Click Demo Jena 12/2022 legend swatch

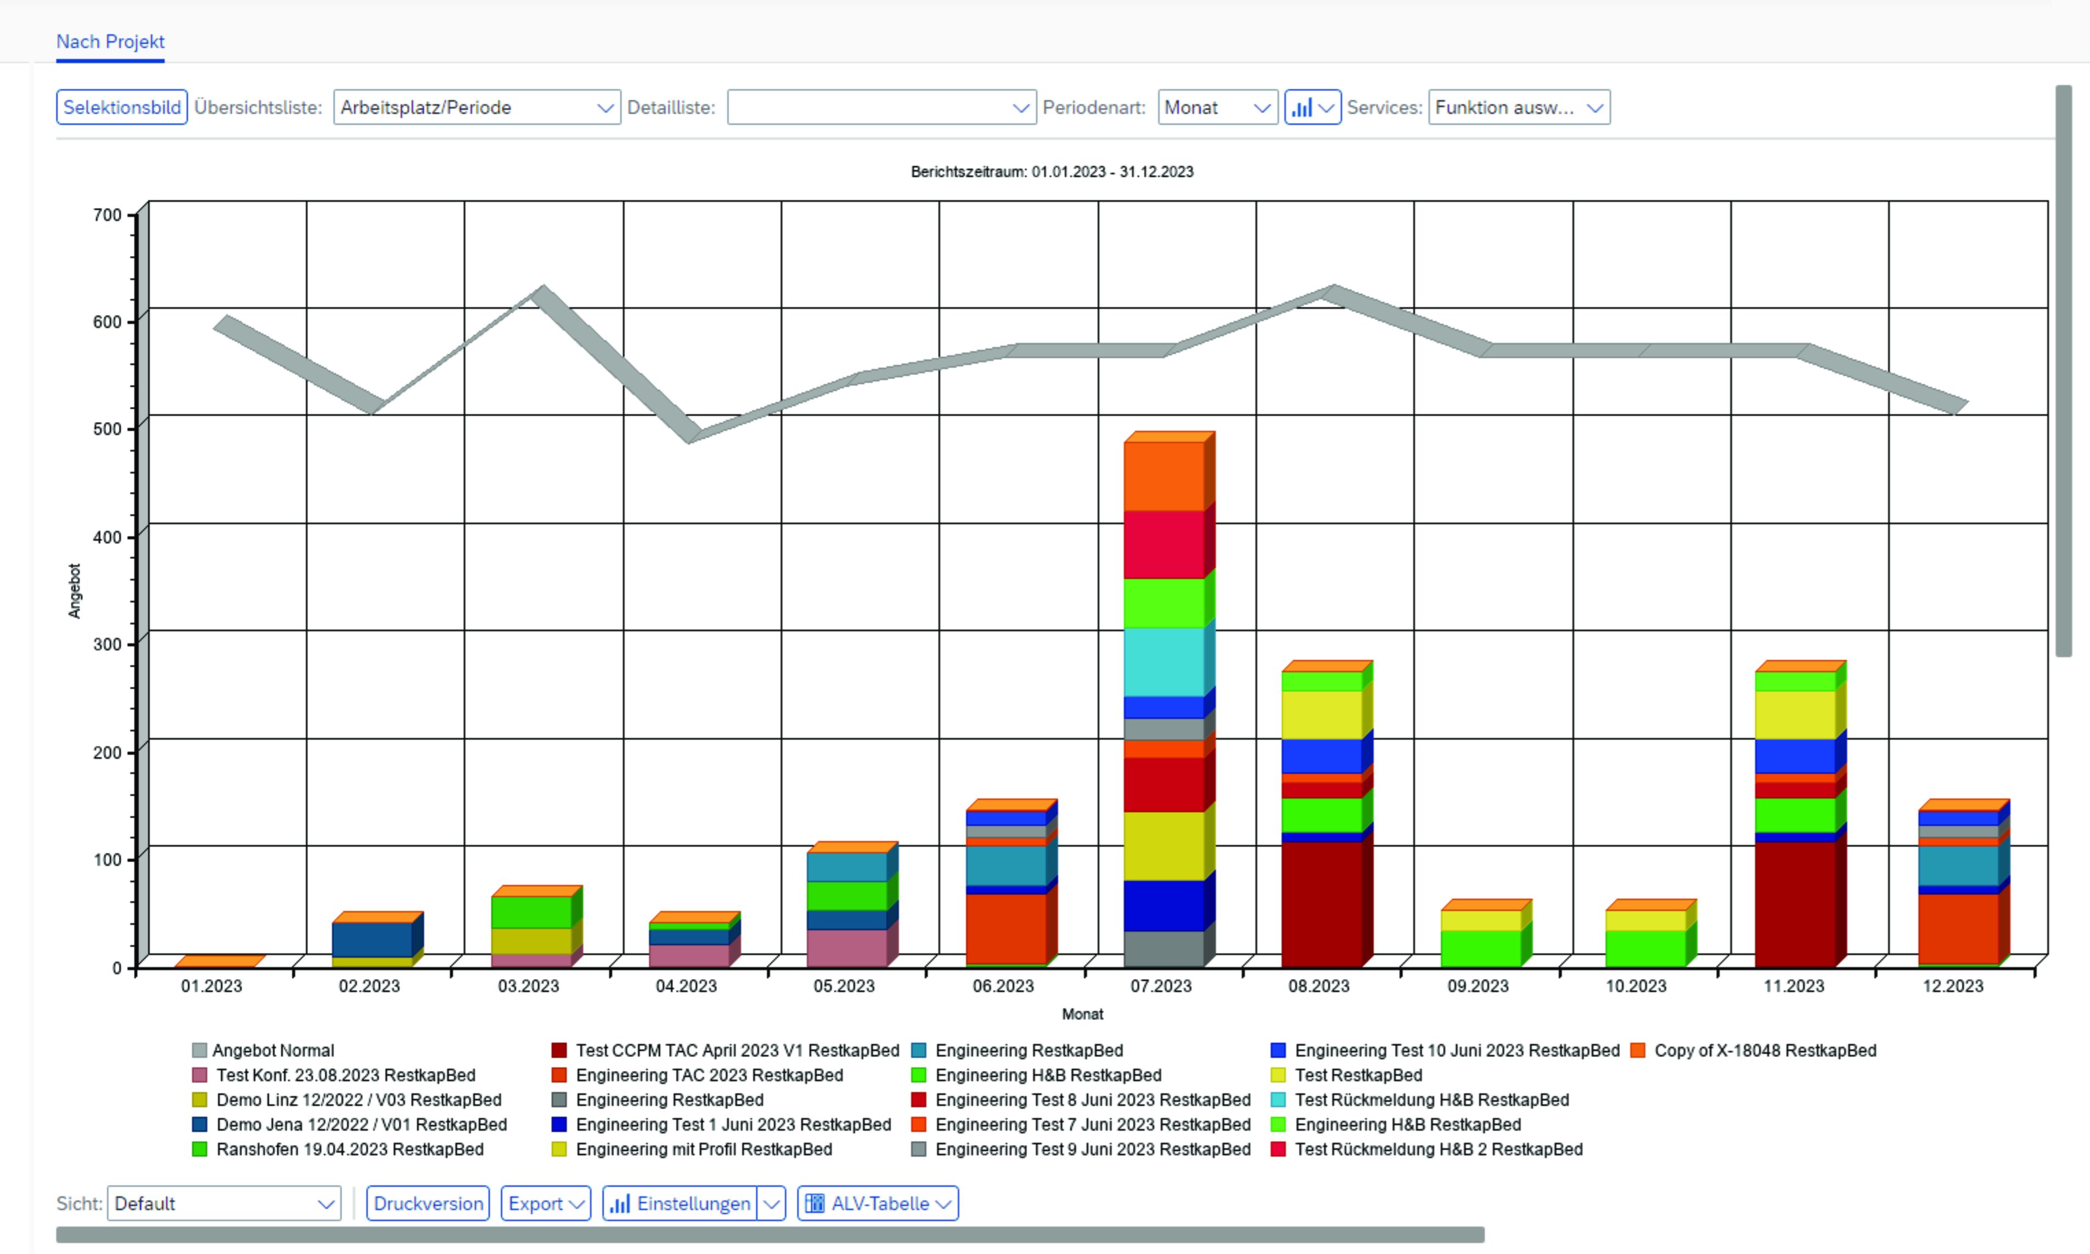(199, 1124)
